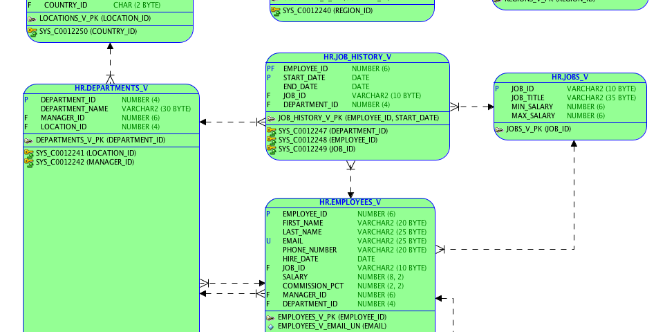Click DEPARTMENT_ID column in HR.JOB_HISTORY_V
Viewport: 656px width, 332px height.
pos(311,104)
